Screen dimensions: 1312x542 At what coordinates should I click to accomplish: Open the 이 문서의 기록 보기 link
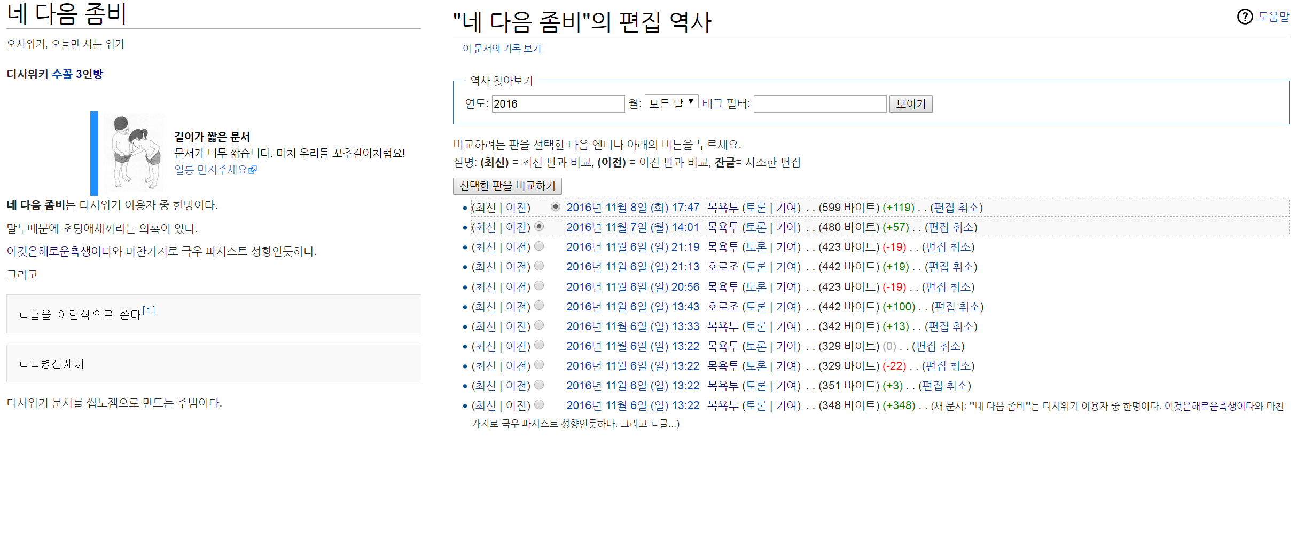pyautogui.click(x=502, y=49)
